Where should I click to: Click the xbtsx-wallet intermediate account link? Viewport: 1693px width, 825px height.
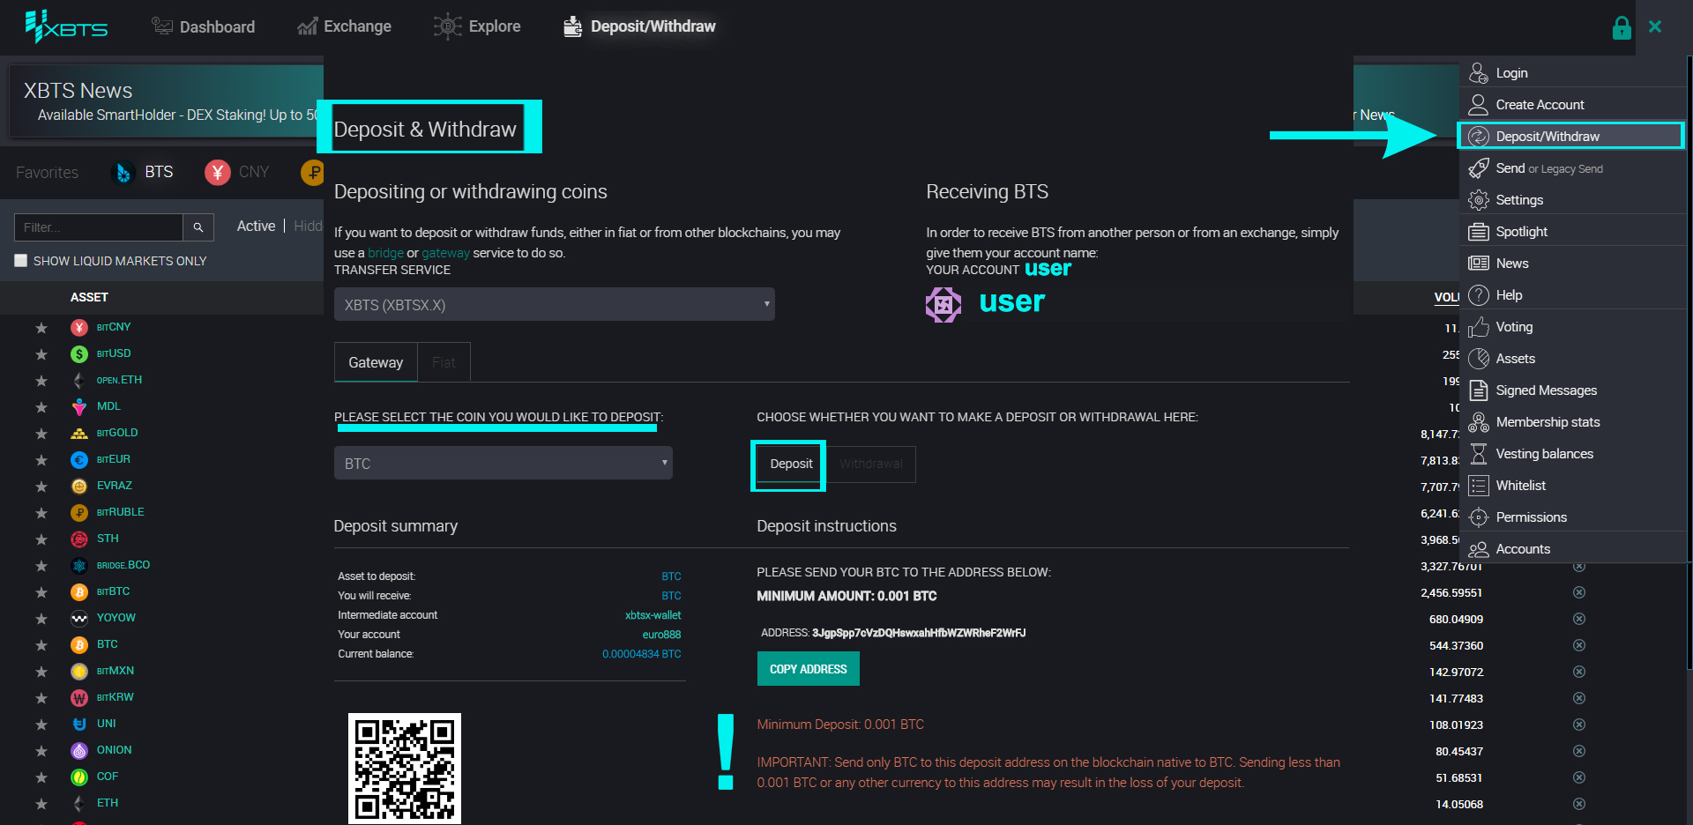tap(653, 615)
